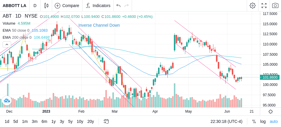Select the EMA 200 close 0 legend
281x127 pixels.
(17, 37)
